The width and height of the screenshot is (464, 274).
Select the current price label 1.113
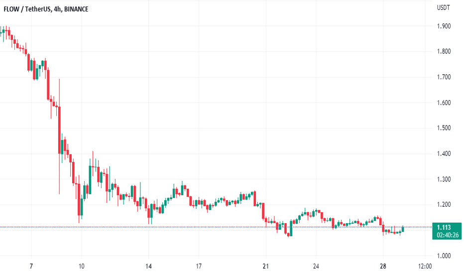coord(444,228)
